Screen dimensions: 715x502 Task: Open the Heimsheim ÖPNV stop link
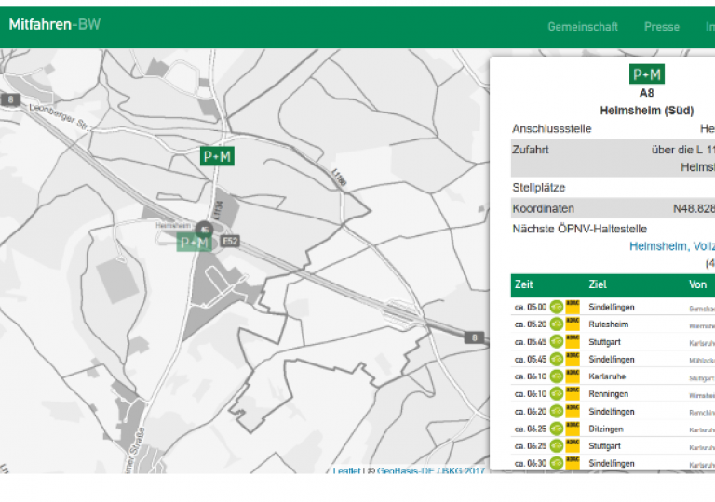(x=671, y=246)
